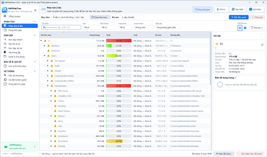Click the Chọn thư mục button
This screenshot has width=267, height=157.
point(100,17)
